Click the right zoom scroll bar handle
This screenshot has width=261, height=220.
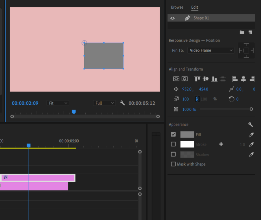pyautogui.click(x=158, y=117)
